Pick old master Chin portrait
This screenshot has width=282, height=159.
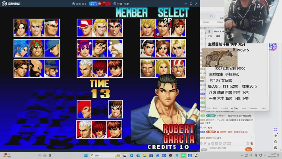coord(115,48)
